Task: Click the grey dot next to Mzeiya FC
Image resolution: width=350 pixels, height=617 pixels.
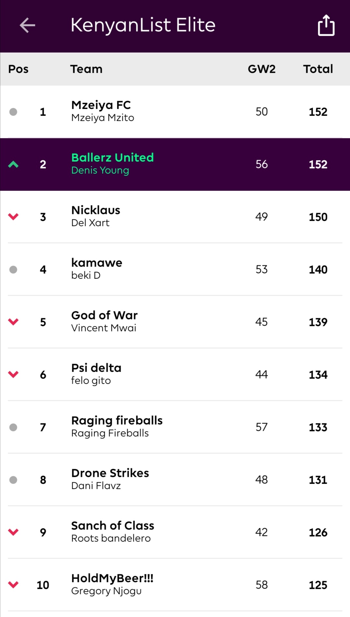Action: pyautogui.click(x=13, y=112)
